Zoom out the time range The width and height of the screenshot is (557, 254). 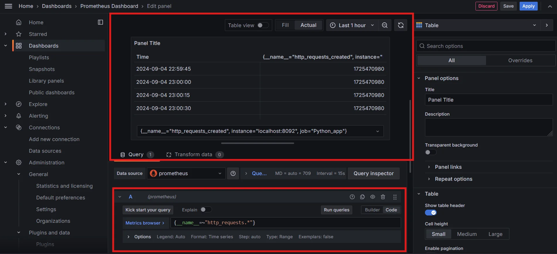(385, 25)
